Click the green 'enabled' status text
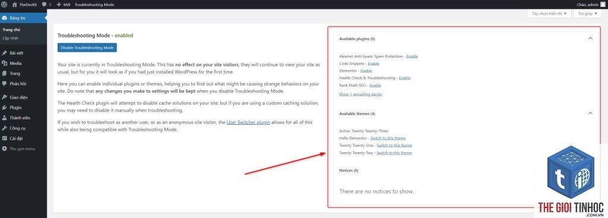 [x=123, y=35]
